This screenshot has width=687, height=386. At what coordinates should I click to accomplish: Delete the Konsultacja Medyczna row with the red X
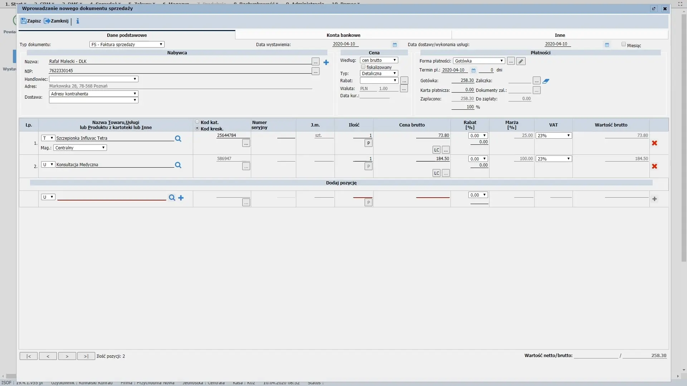(654, 166)
